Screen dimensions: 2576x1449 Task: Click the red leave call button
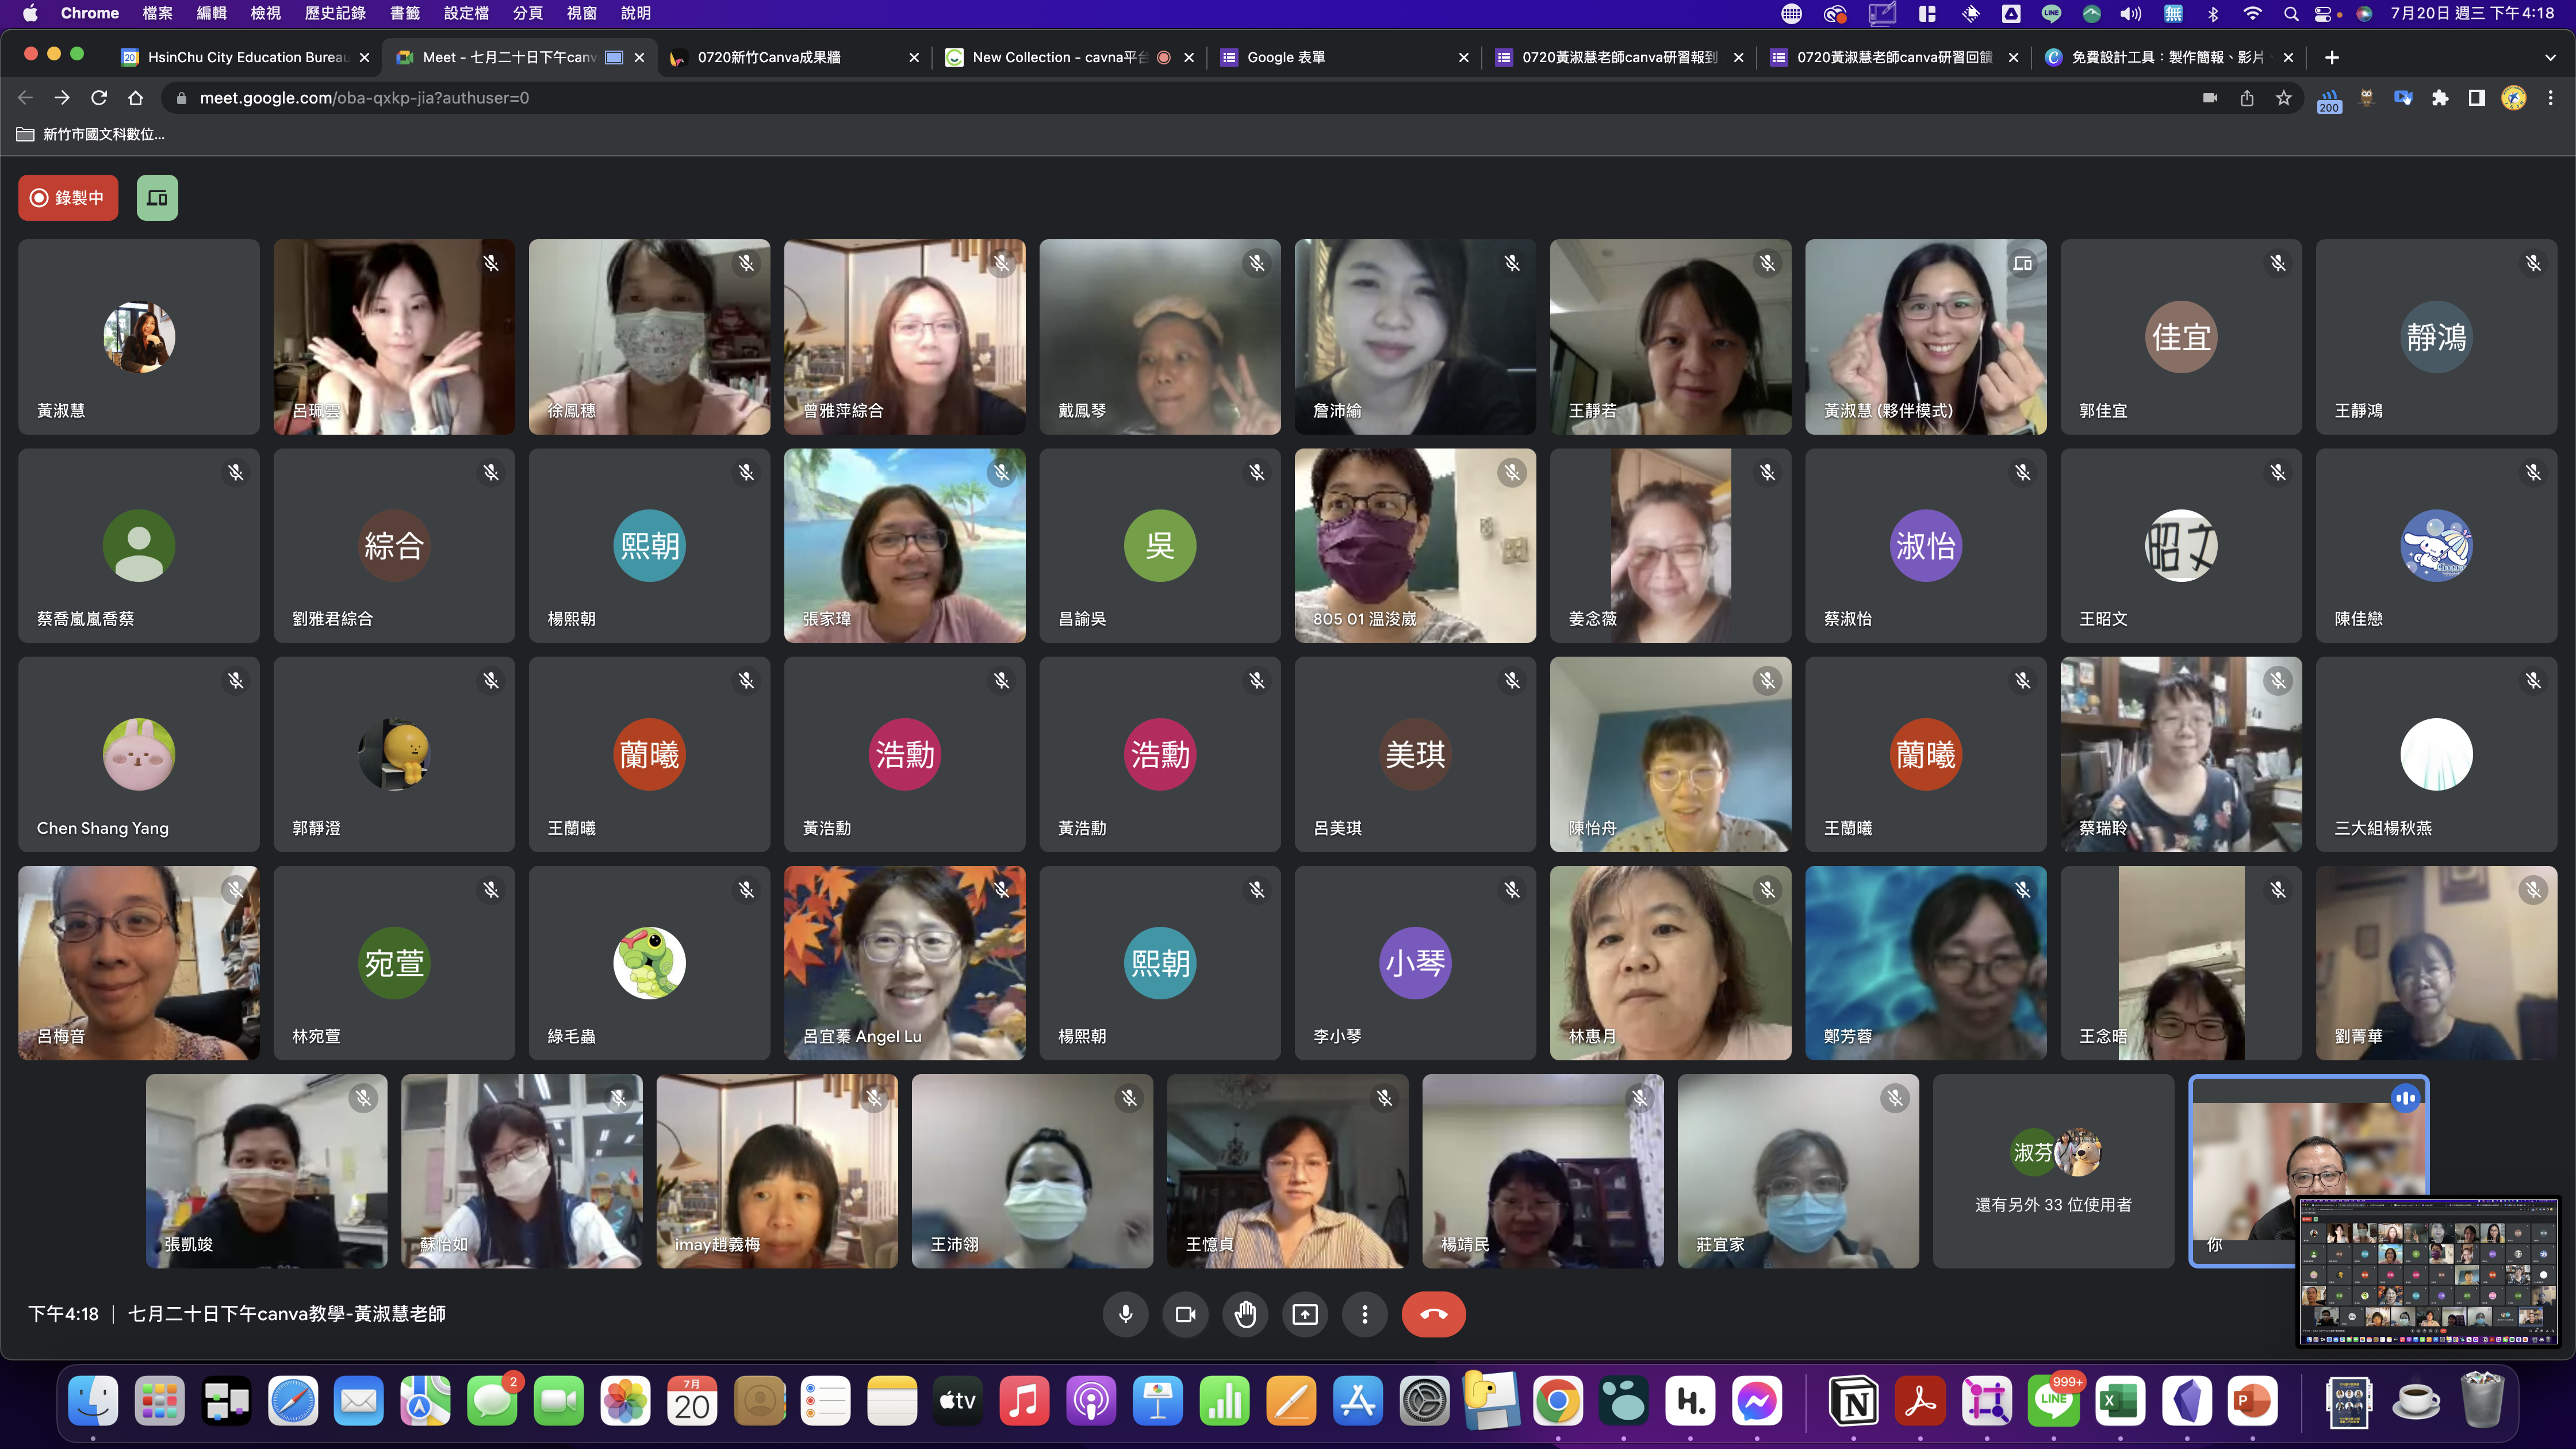pos(1433,1314)
